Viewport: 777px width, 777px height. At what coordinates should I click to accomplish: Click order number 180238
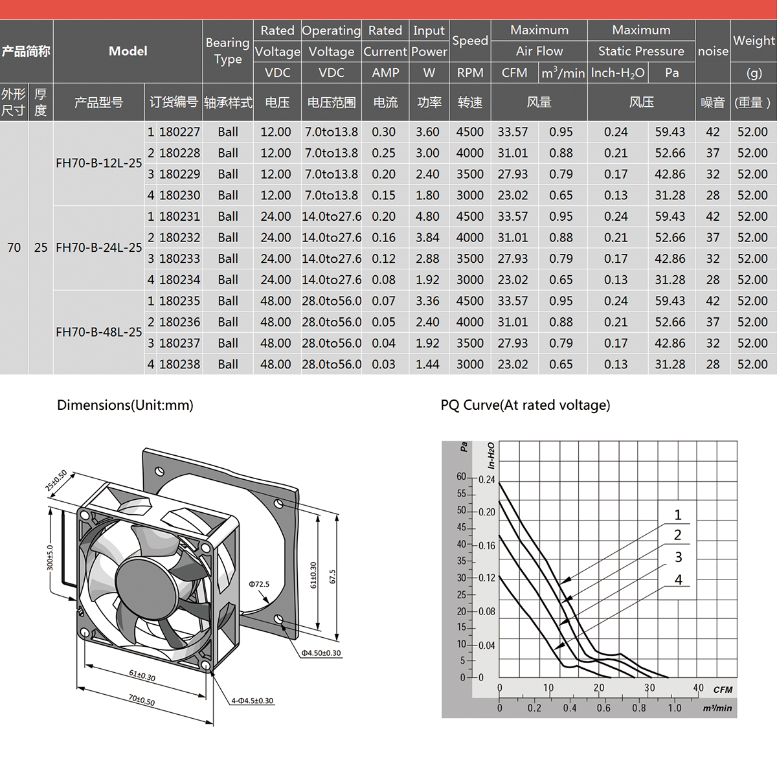click(179, 365)
